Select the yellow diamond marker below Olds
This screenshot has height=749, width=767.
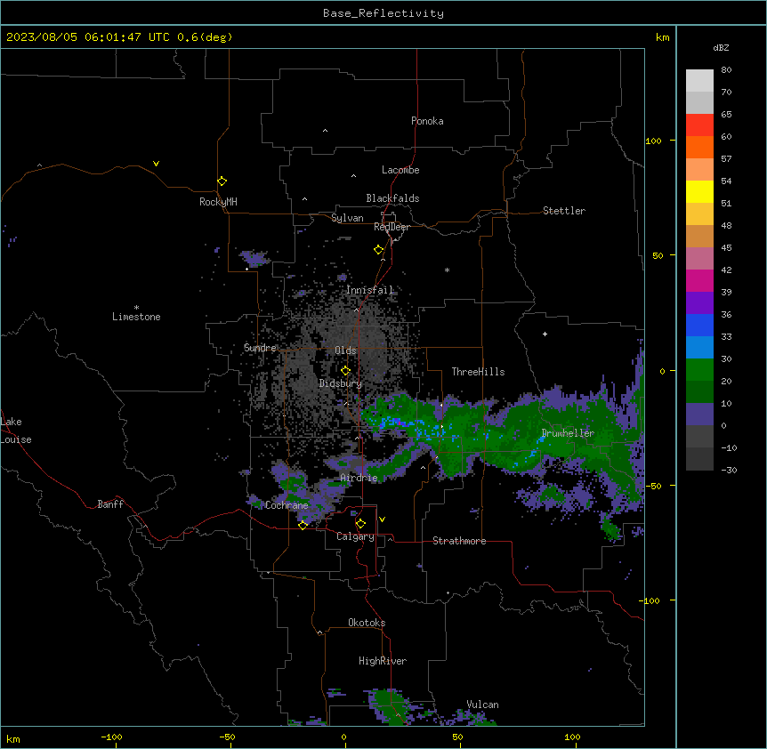pyautogui.click(x=346, y=371)
